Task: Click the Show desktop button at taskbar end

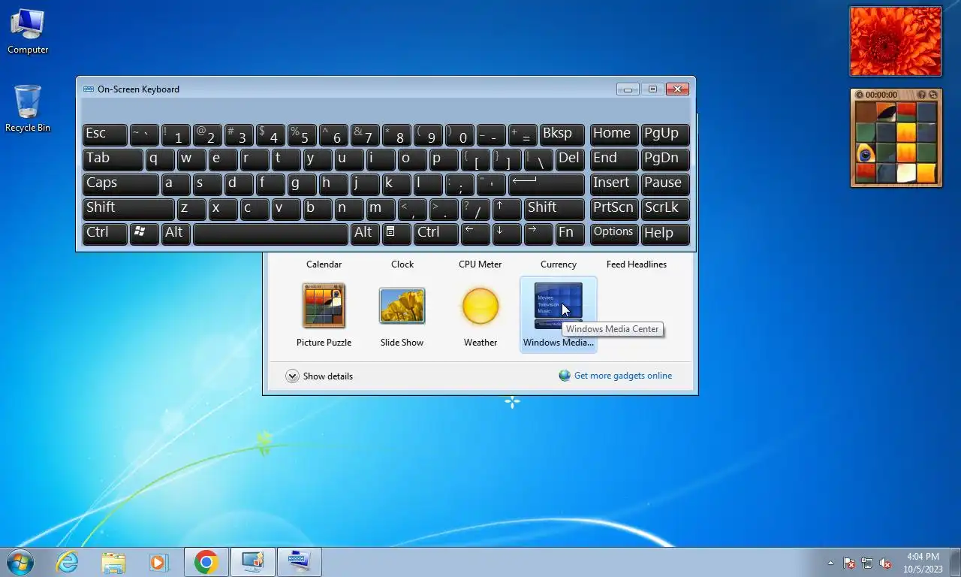Action: pos(955,562)
